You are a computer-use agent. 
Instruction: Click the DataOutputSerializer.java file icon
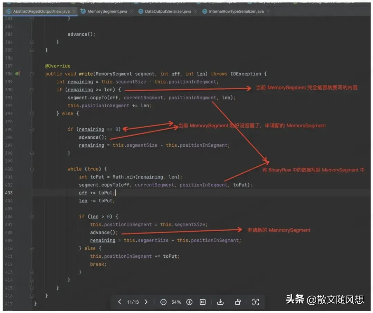coord(141,11)
